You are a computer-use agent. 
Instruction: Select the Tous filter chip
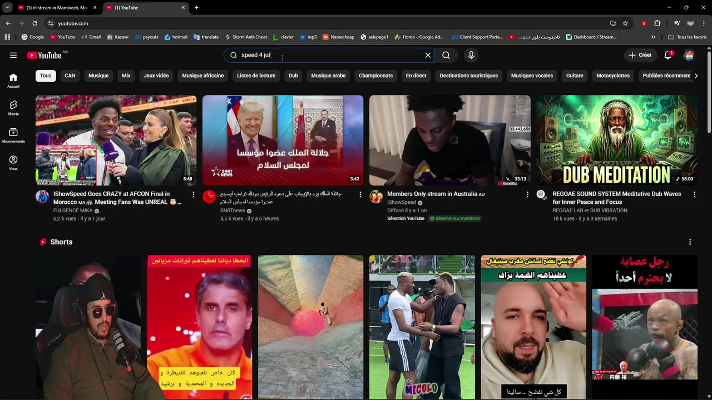click(46, 76)
